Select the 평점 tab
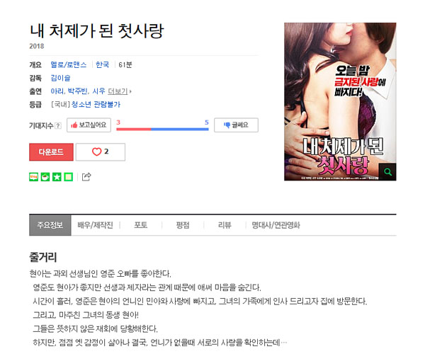 183,225
